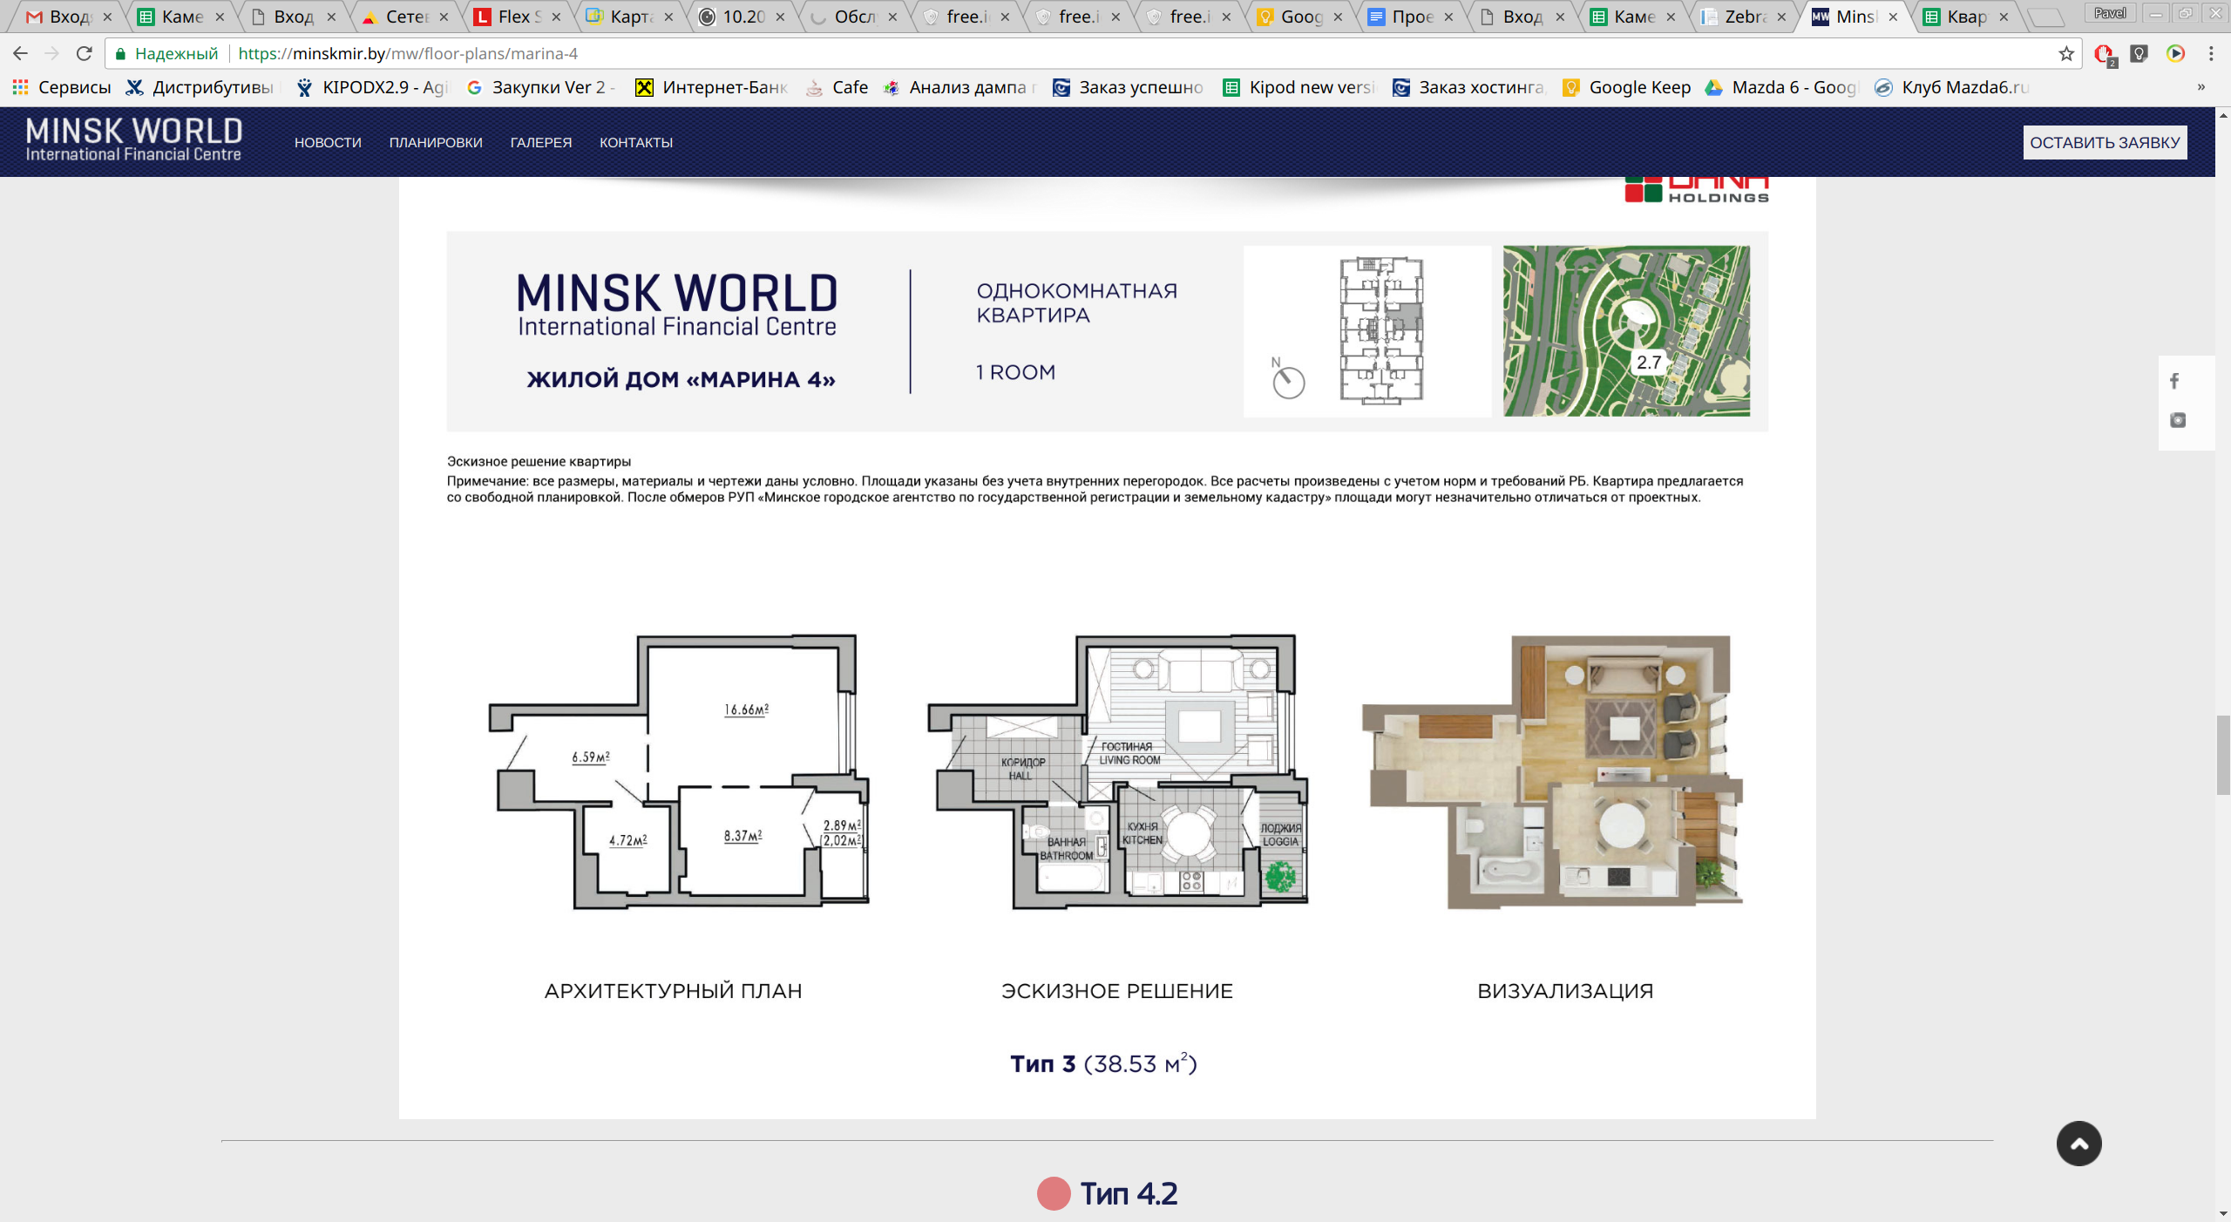Click the ЭСКИЗНОЕ РЕШЕНИЕ caption
The height and width of the screenshot is (1222, 2231).
coord(1117,991)
